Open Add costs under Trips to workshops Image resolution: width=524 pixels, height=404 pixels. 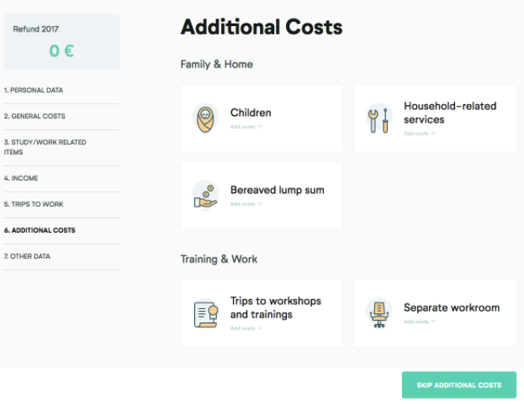[x=246, y=328]
